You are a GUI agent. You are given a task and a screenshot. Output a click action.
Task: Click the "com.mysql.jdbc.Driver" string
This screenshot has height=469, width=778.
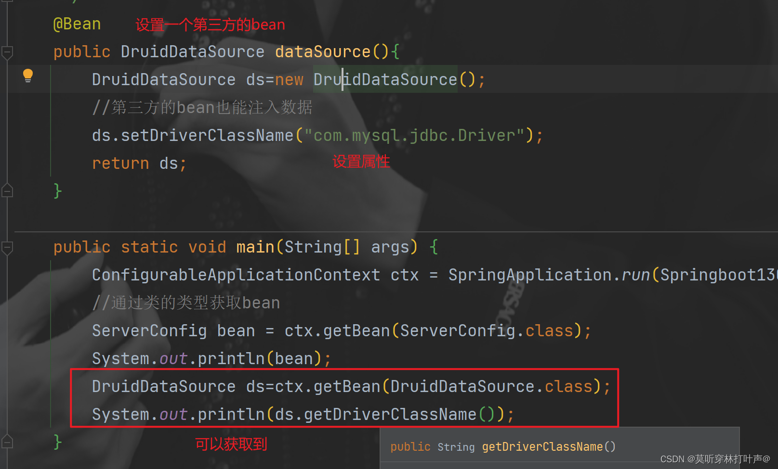tap(414, 136)
